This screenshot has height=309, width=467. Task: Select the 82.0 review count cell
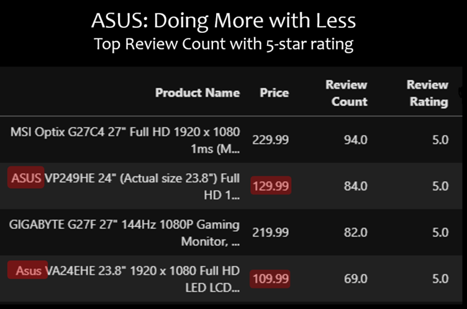pos(356,233)
